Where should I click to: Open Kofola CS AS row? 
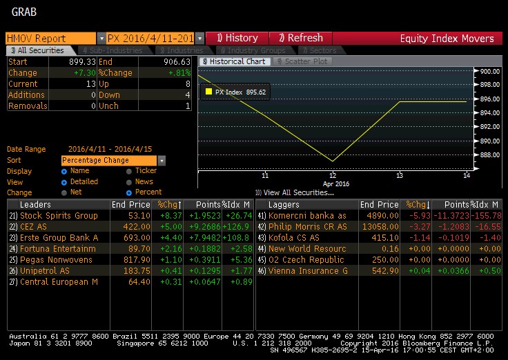click(379, 238)
